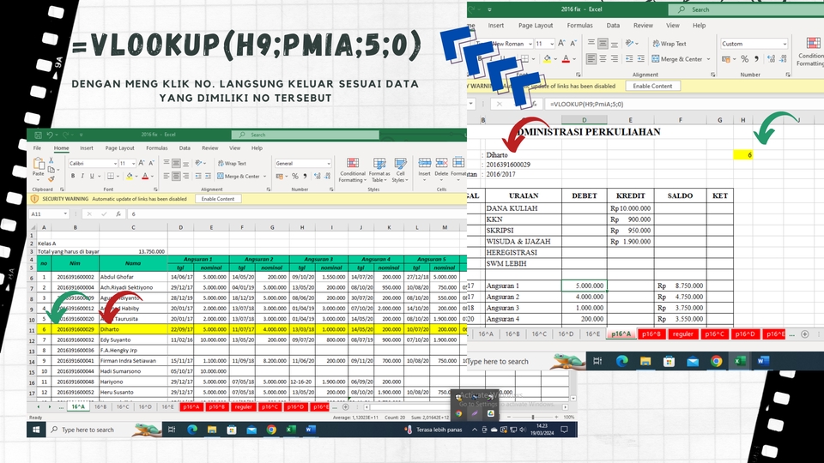This screenshot has width=824, height=463.
Task: Toggle Middle Align in right Excel ribbon
Action: pyautogui.click(x=603, y=44)
